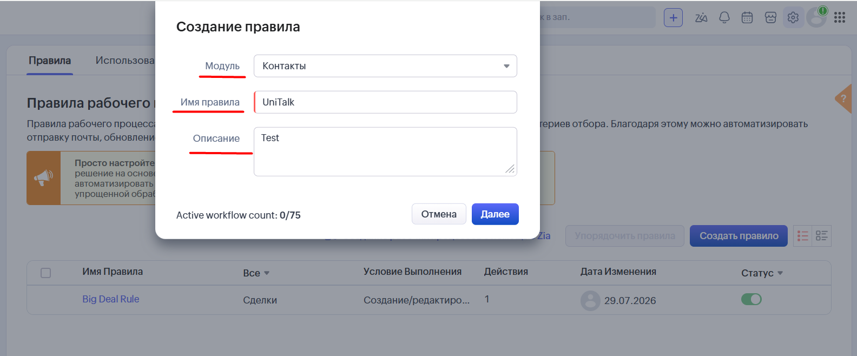
Task: Open the apps grid icon
Action: [840, 18]
